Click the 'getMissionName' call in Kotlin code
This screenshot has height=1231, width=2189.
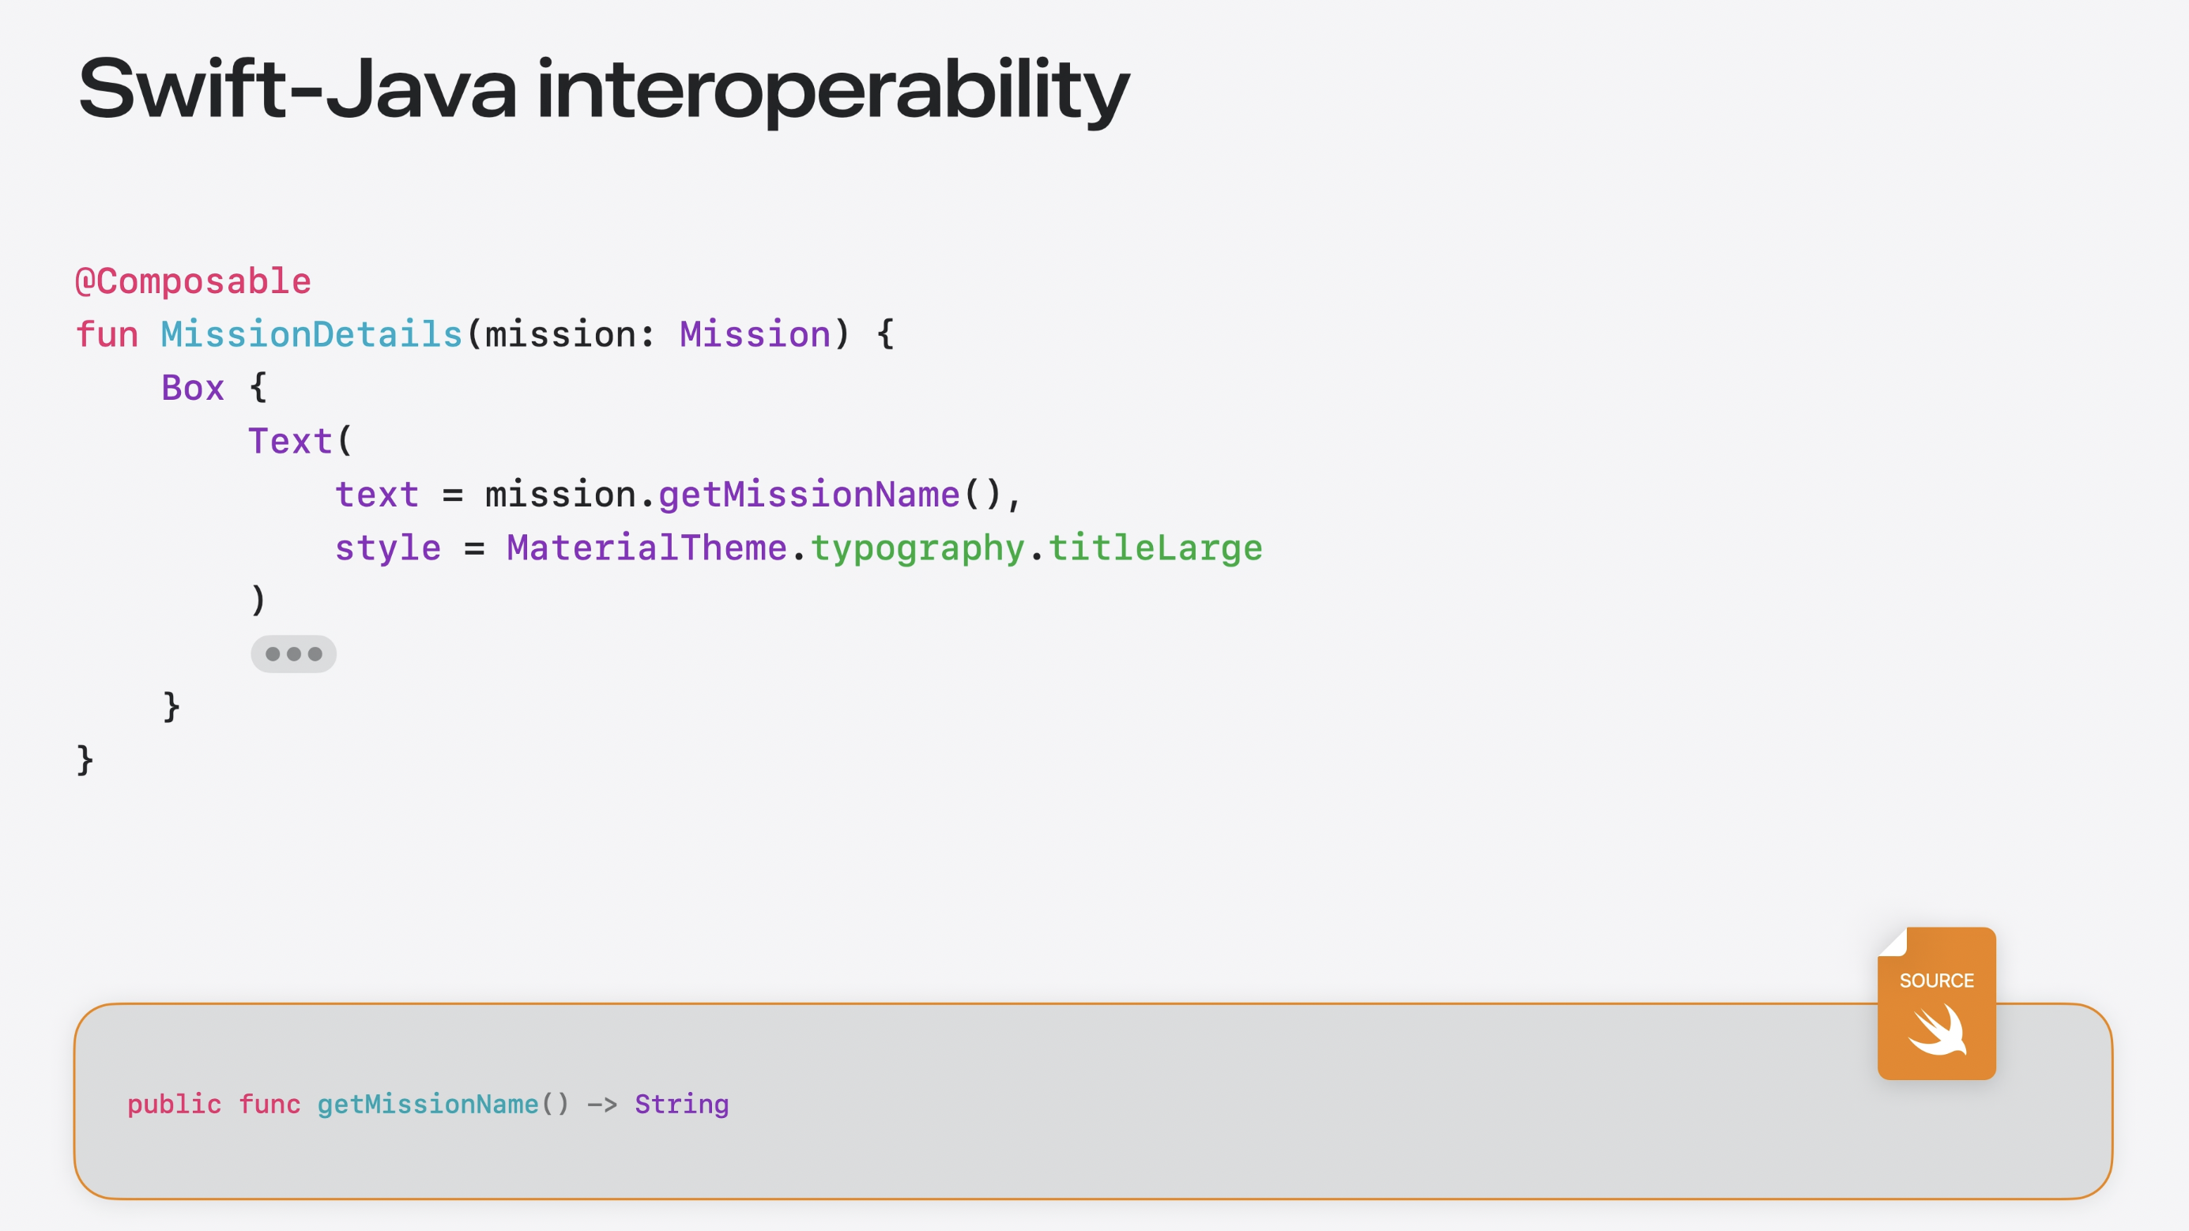(809, 495)
